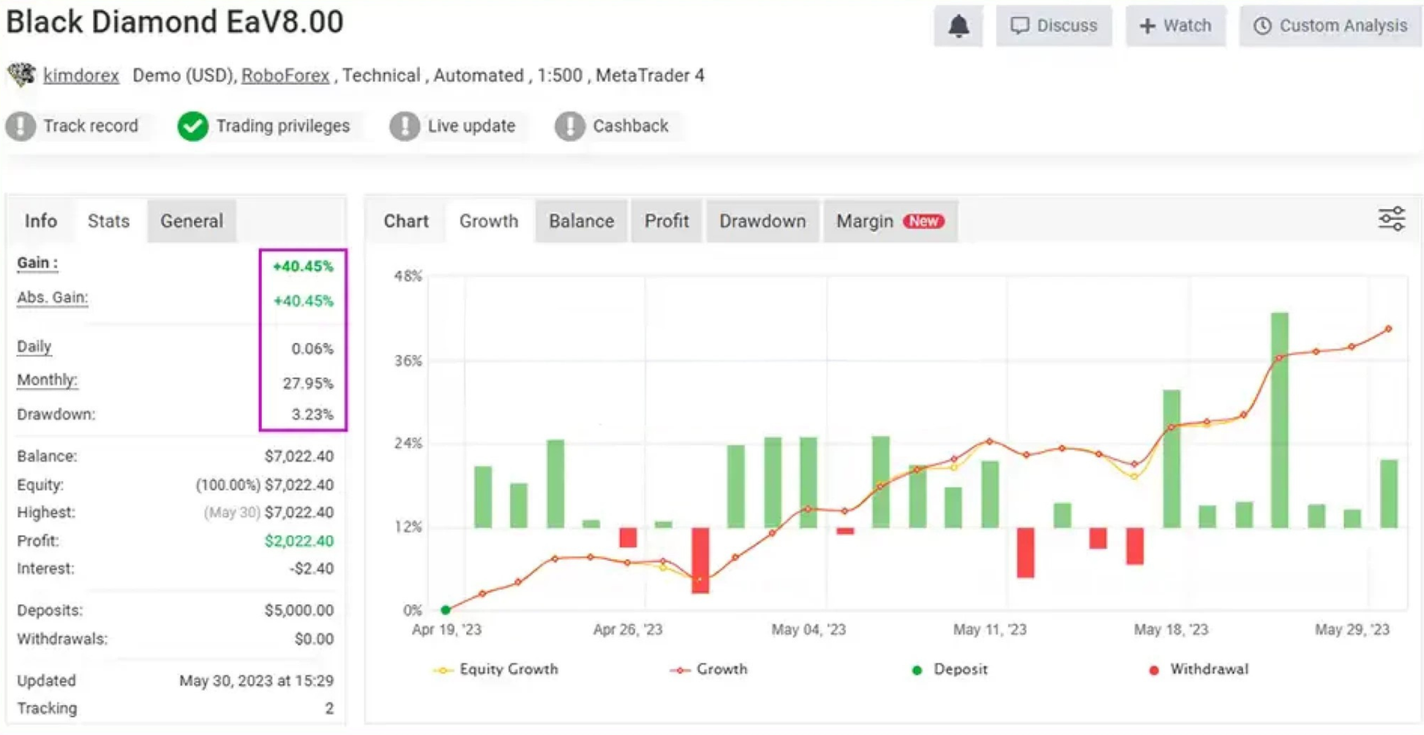This screenshot has width=1424, height=735.
Task: Click the green deposit dot on chart
Action: point(446,609)
